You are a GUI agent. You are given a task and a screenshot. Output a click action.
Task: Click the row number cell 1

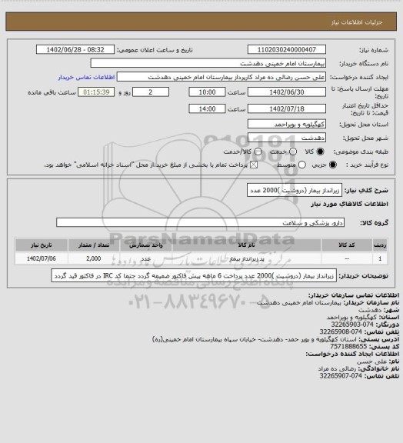tap(380, 258)
